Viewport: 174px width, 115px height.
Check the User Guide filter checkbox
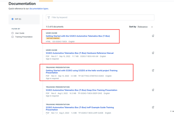(13, 33)
